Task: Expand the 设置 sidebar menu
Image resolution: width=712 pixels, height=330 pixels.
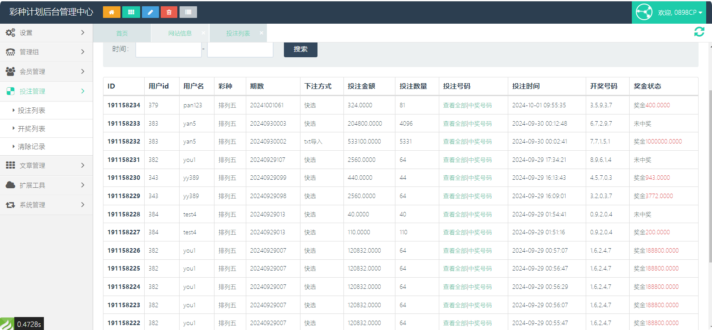Action: [46, 33]
